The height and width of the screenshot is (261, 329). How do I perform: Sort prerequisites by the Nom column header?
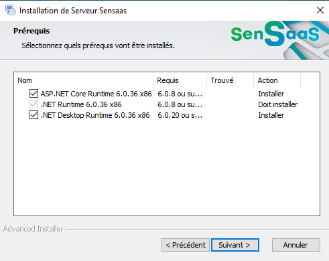pyautogui.click(x=84, y=80)
